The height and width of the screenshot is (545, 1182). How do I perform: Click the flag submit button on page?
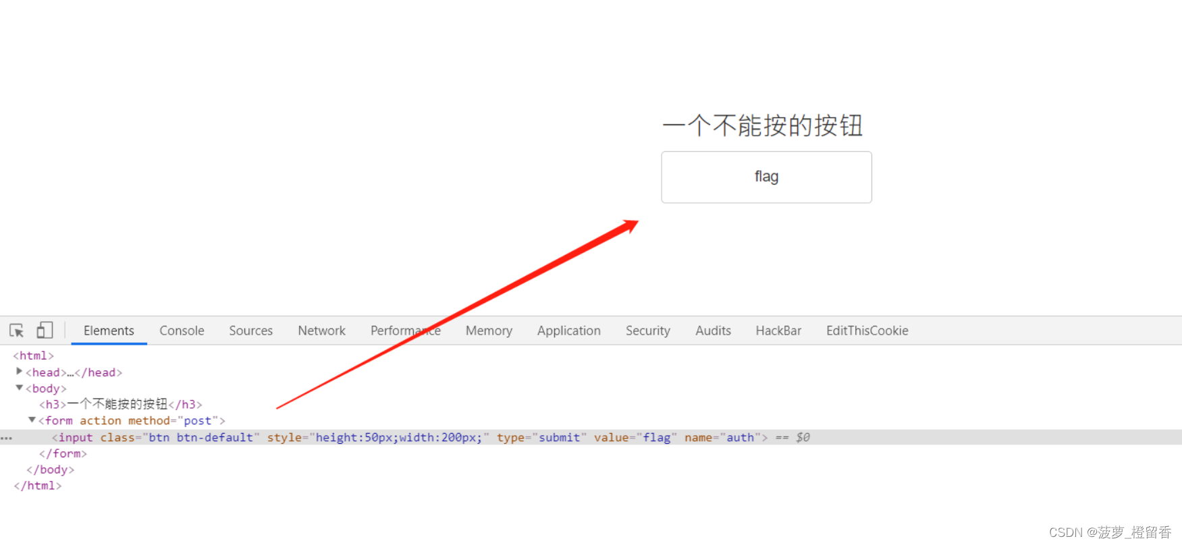(x=766, y=177)
